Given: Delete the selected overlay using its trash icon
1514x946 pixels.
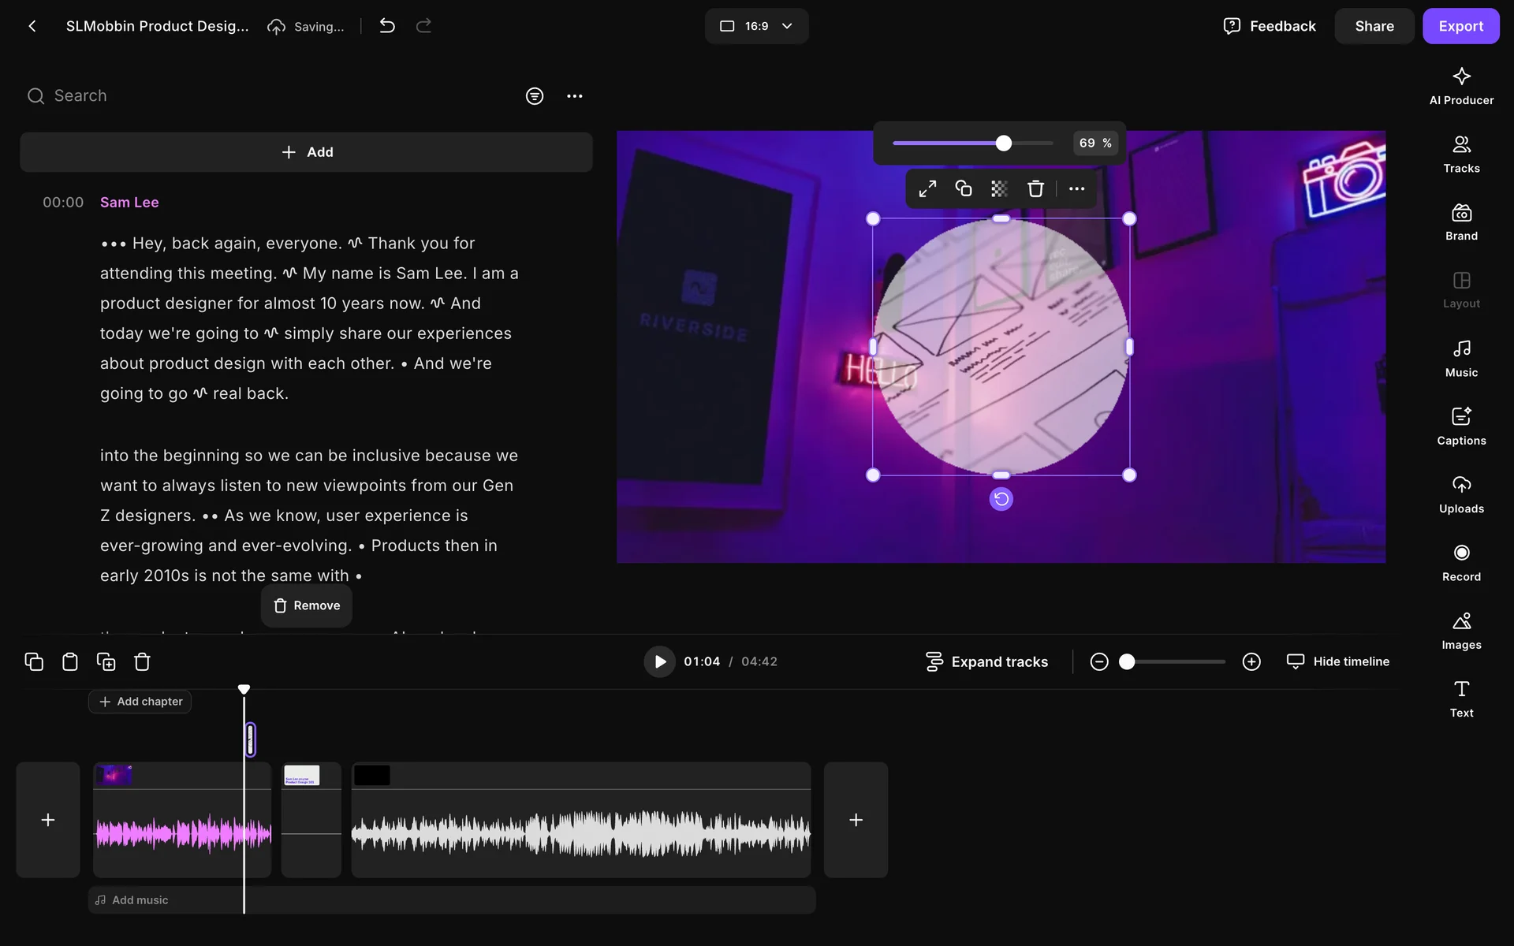Looking at the screenshot, I should (x=1035, y=188).
